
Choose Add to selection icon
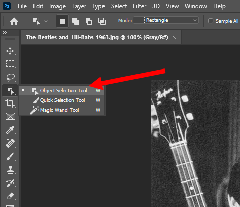click(76, 21)
